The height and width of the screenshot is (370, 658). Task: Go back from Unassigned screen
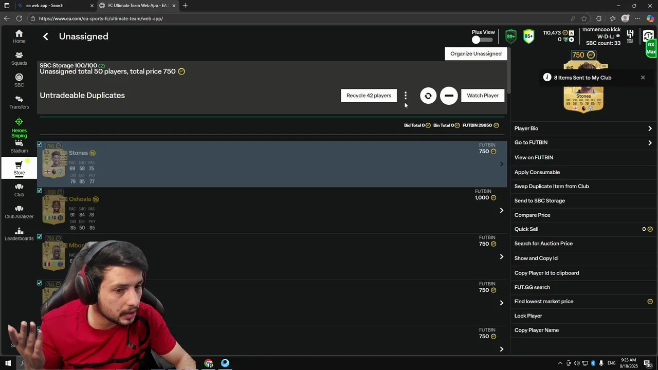coord(46,36)
